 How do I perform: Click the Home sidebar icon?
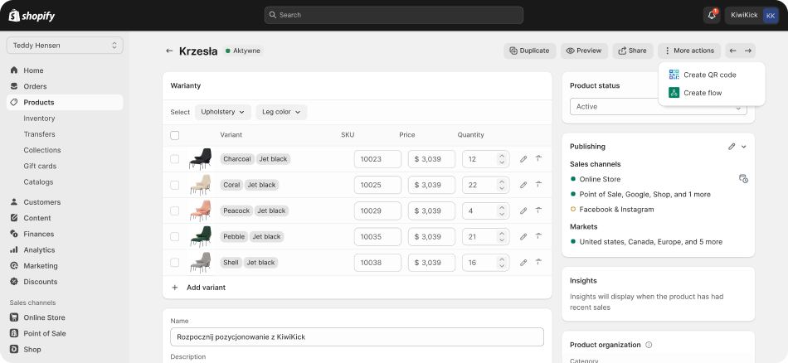tap(14, 70)
